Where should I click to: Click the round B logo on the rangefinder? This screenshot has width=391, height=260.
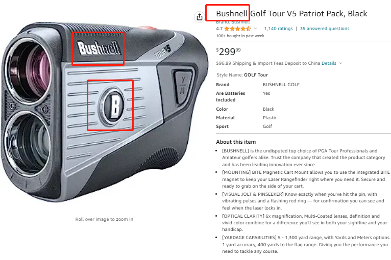[112, 106]
